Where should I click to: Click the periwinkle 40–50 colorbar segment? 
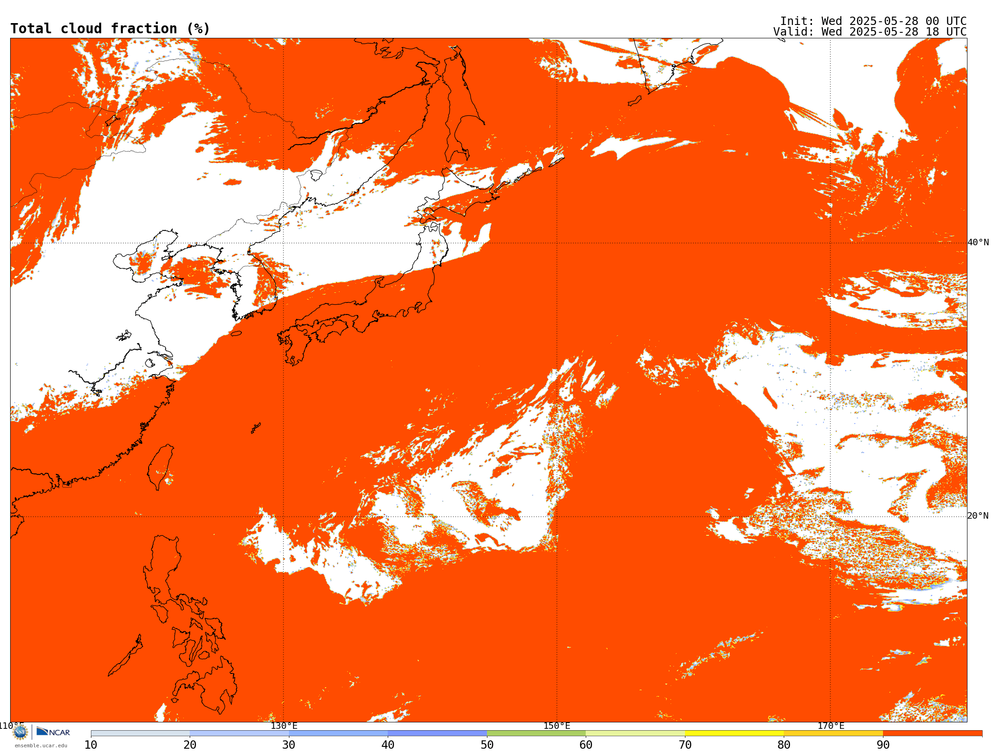point(437,733)
